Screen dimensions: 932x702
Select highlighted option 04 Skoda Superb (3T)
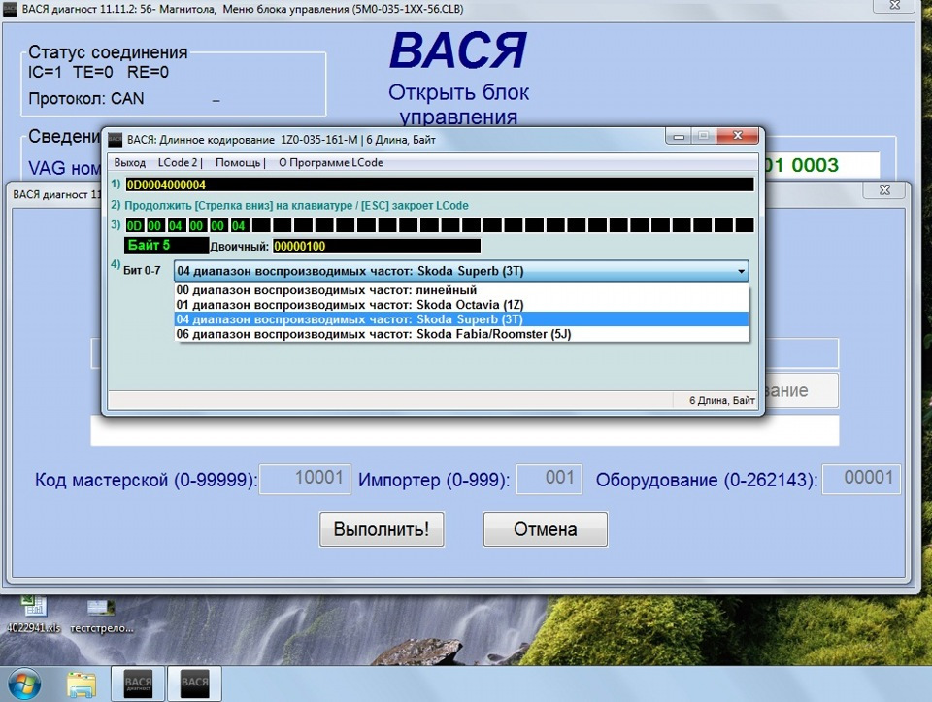461,319
